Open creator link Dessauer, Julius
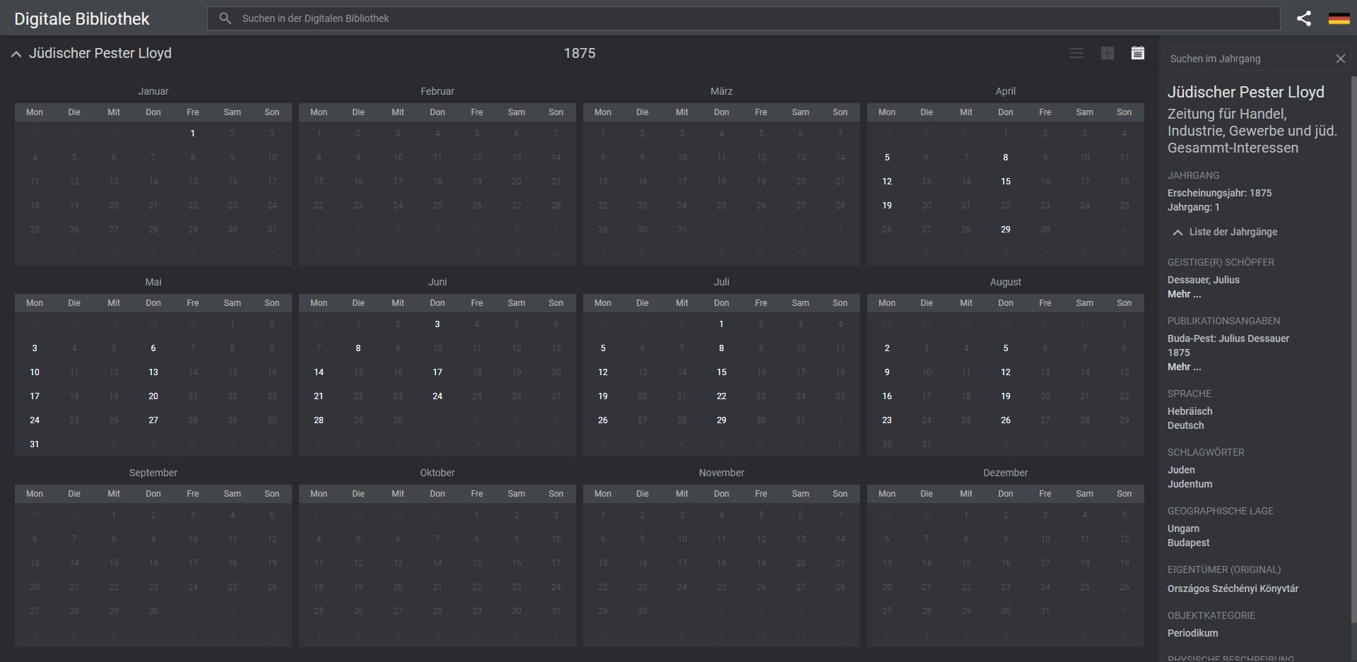Screen dimensions: 1357x662 [1204, 280]
